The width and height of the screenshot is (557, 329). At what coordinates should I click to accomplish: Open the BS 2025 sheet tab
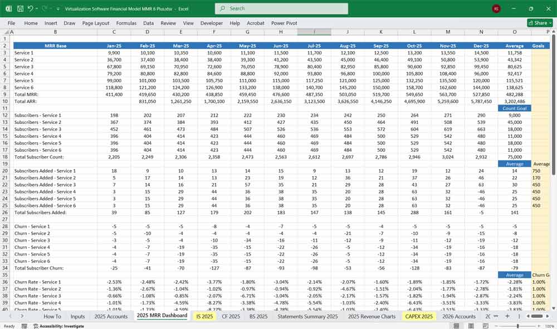pos(258,316)
